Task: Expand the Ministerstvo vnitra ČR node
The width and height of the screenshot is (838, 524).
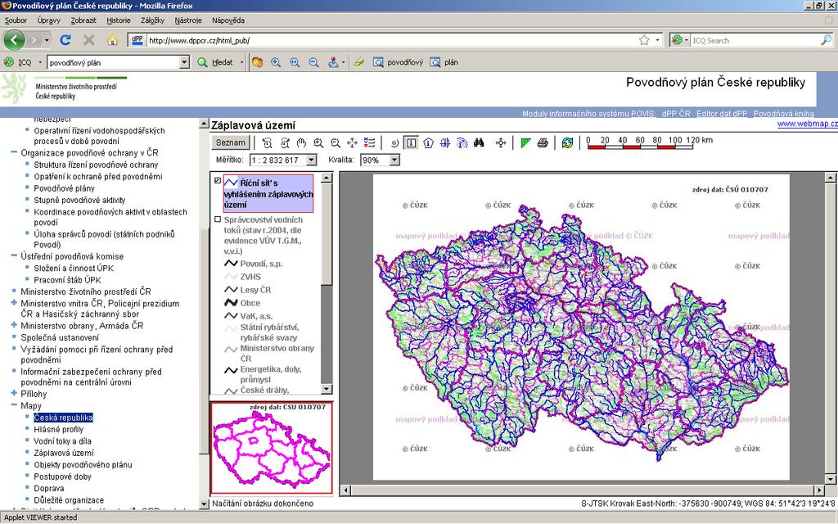Action: (14, 303)
